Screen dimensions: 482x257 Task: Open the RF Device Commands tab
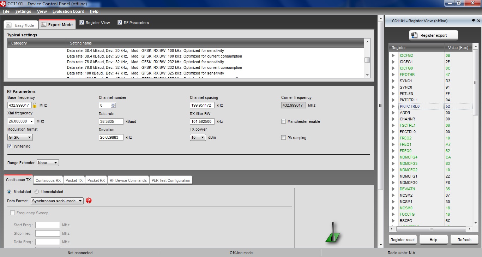point(128,180)
